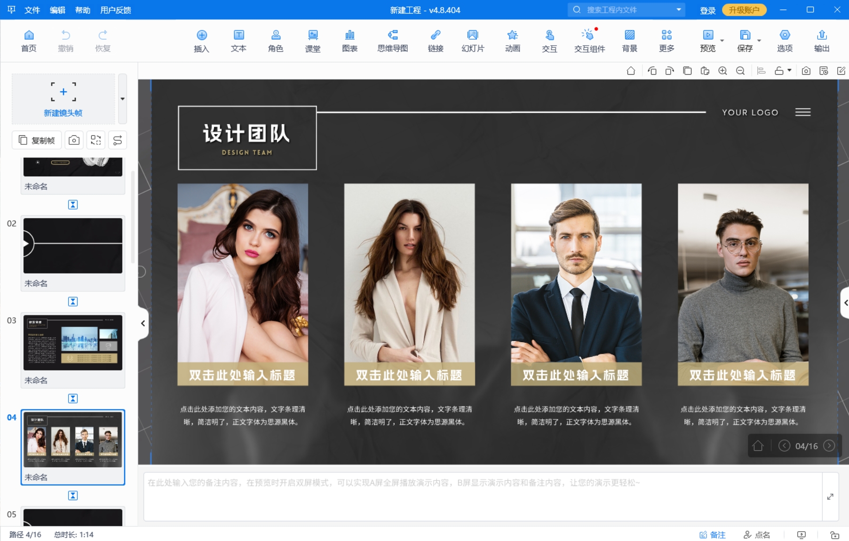849x541 pixels.
Task: Click the 复制帧 button
Action: [x=37, y=140]
